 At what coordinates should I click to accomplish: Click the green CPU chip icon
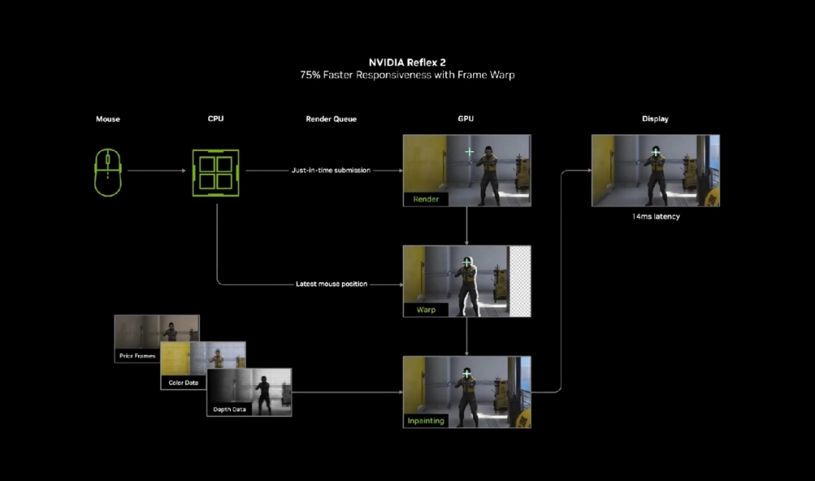click(216, 173)
